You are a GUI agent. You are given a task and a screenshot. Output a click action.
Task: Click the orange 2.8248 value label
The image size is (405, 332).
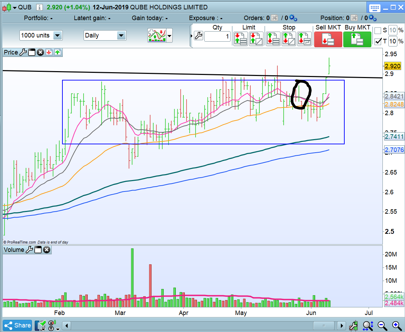point(394,104)
